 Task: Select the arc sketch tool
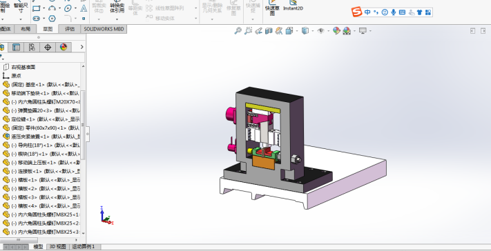(52, 8)
